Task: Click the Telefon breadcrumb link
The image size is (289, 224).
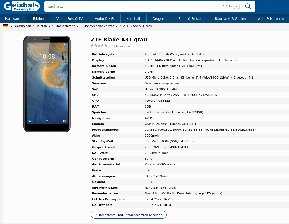Action: 42,26
